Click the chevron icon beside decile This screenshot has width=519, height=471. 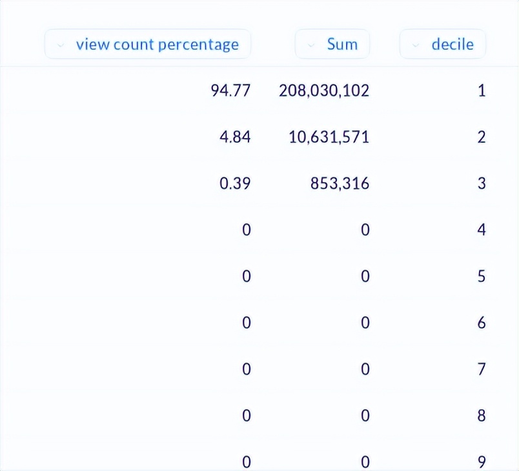[416, 45]
